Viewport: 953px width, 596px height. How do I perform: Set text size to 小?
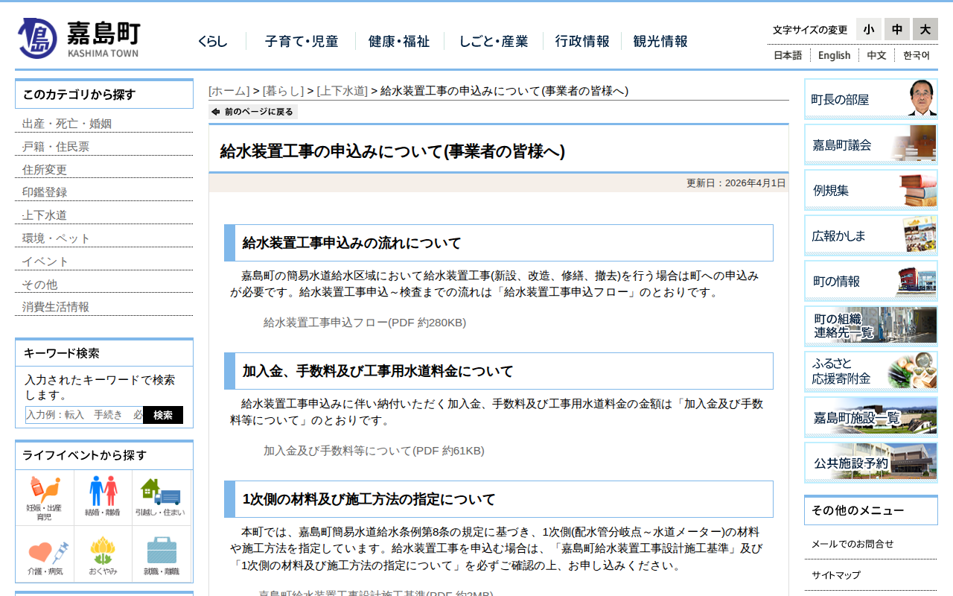(x=868, y=29)
